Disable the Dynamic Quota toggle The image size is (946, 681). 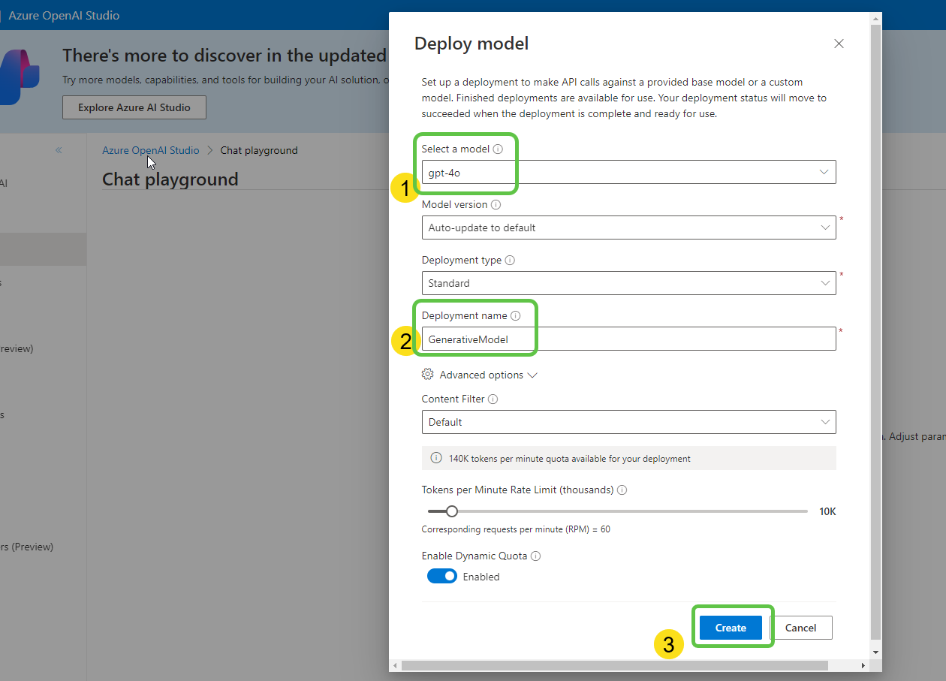point(441,576)
